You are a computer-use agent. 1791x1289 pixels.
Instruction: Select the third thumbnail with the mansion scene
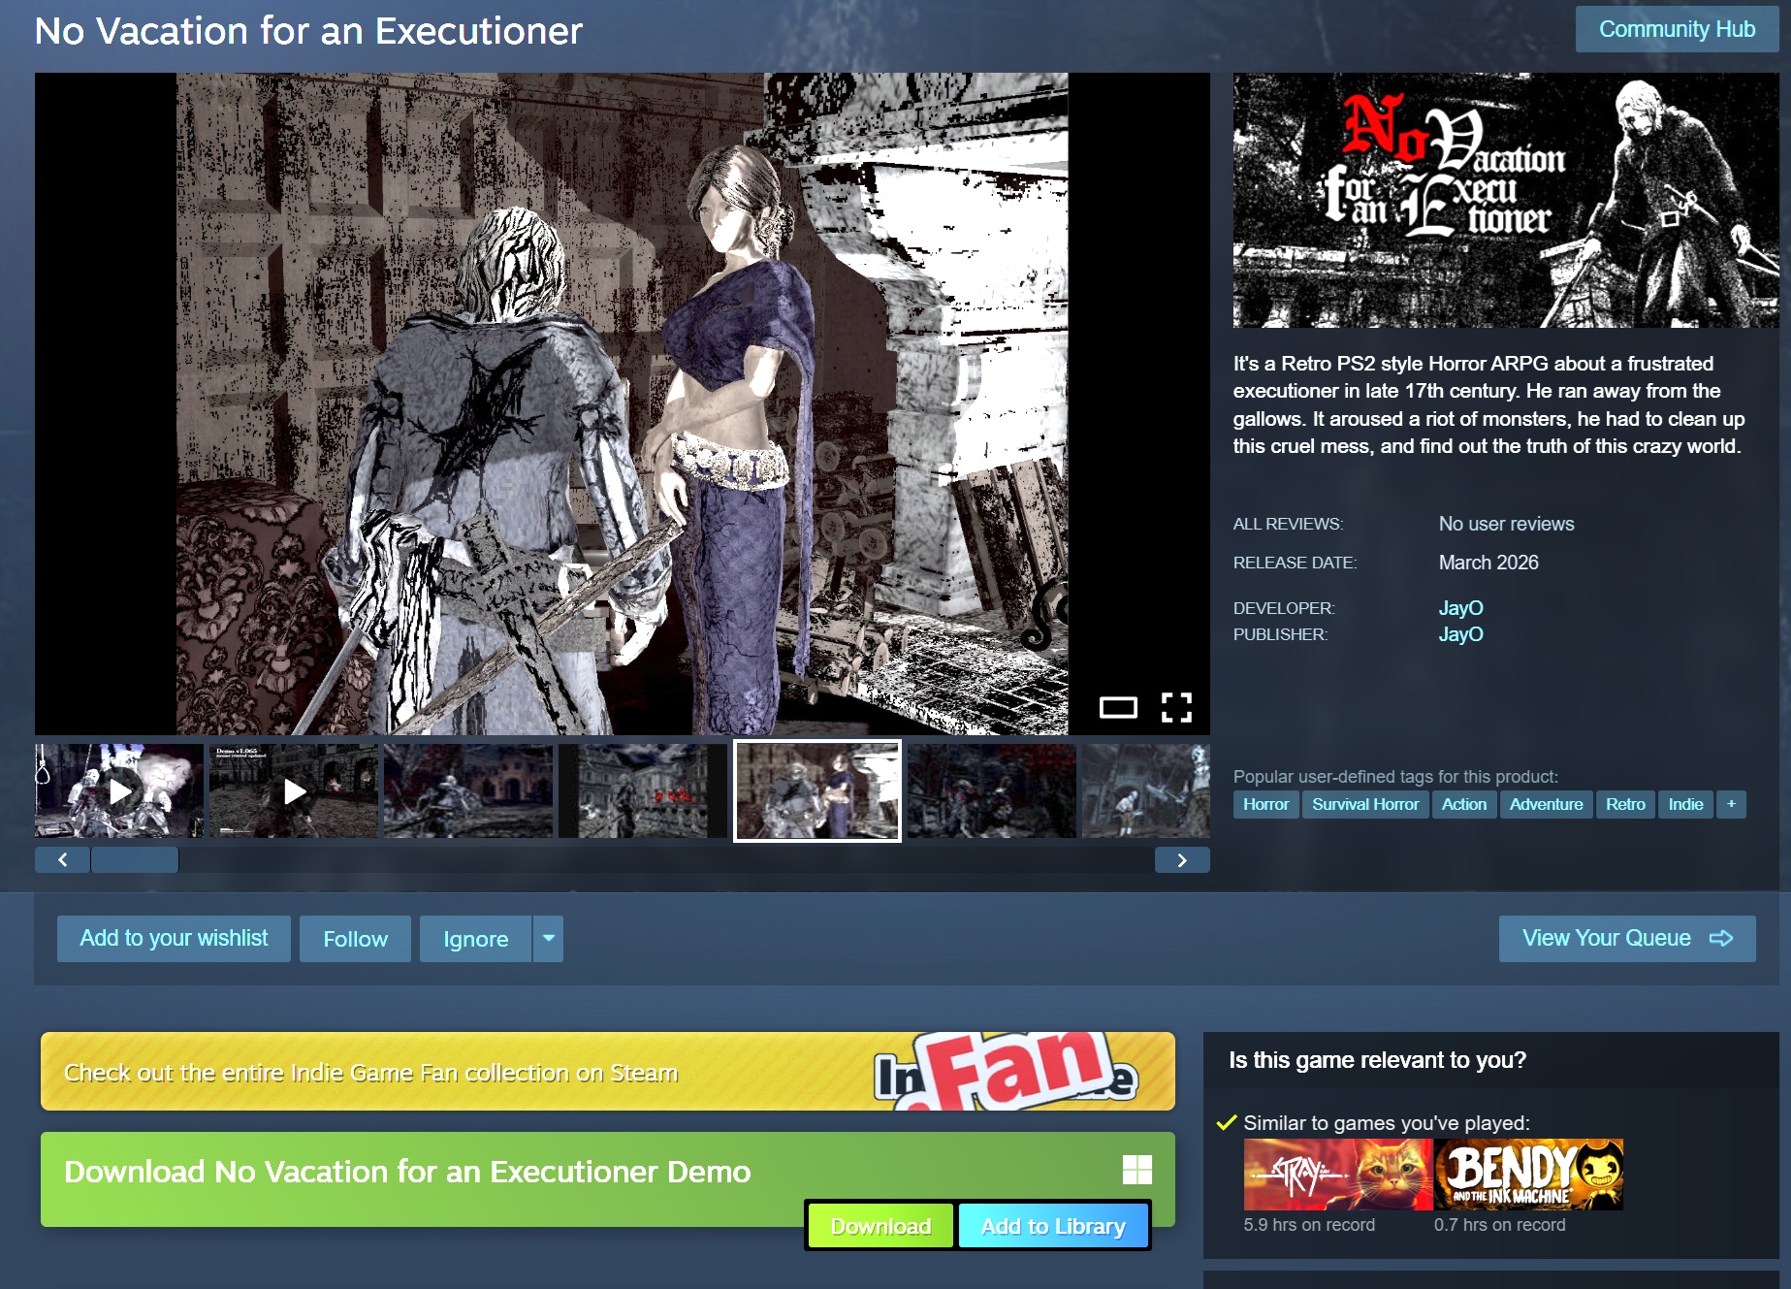tap(468, 790)
